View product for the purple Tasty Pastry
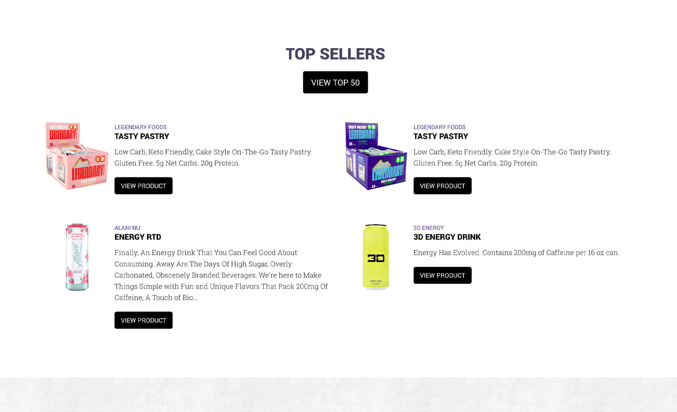This screenshot has width=677, height=412. 442,186
